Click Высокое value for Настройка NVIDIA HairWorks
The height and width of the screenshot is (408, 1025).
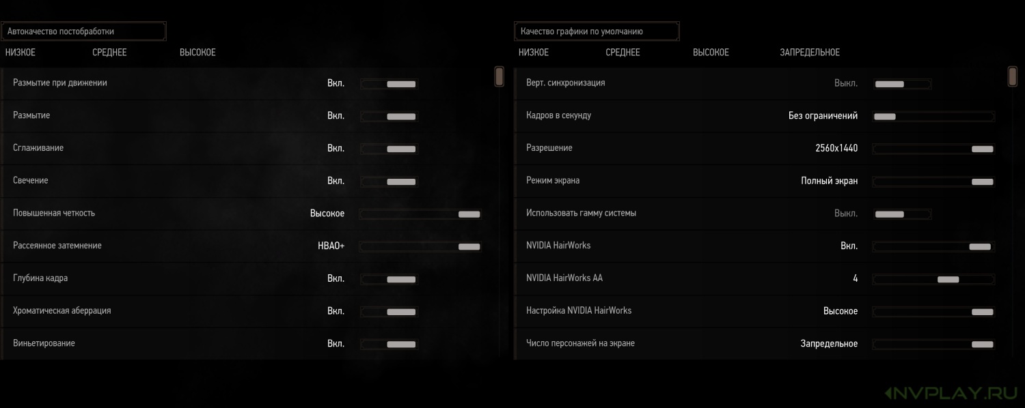pos(840,311)
